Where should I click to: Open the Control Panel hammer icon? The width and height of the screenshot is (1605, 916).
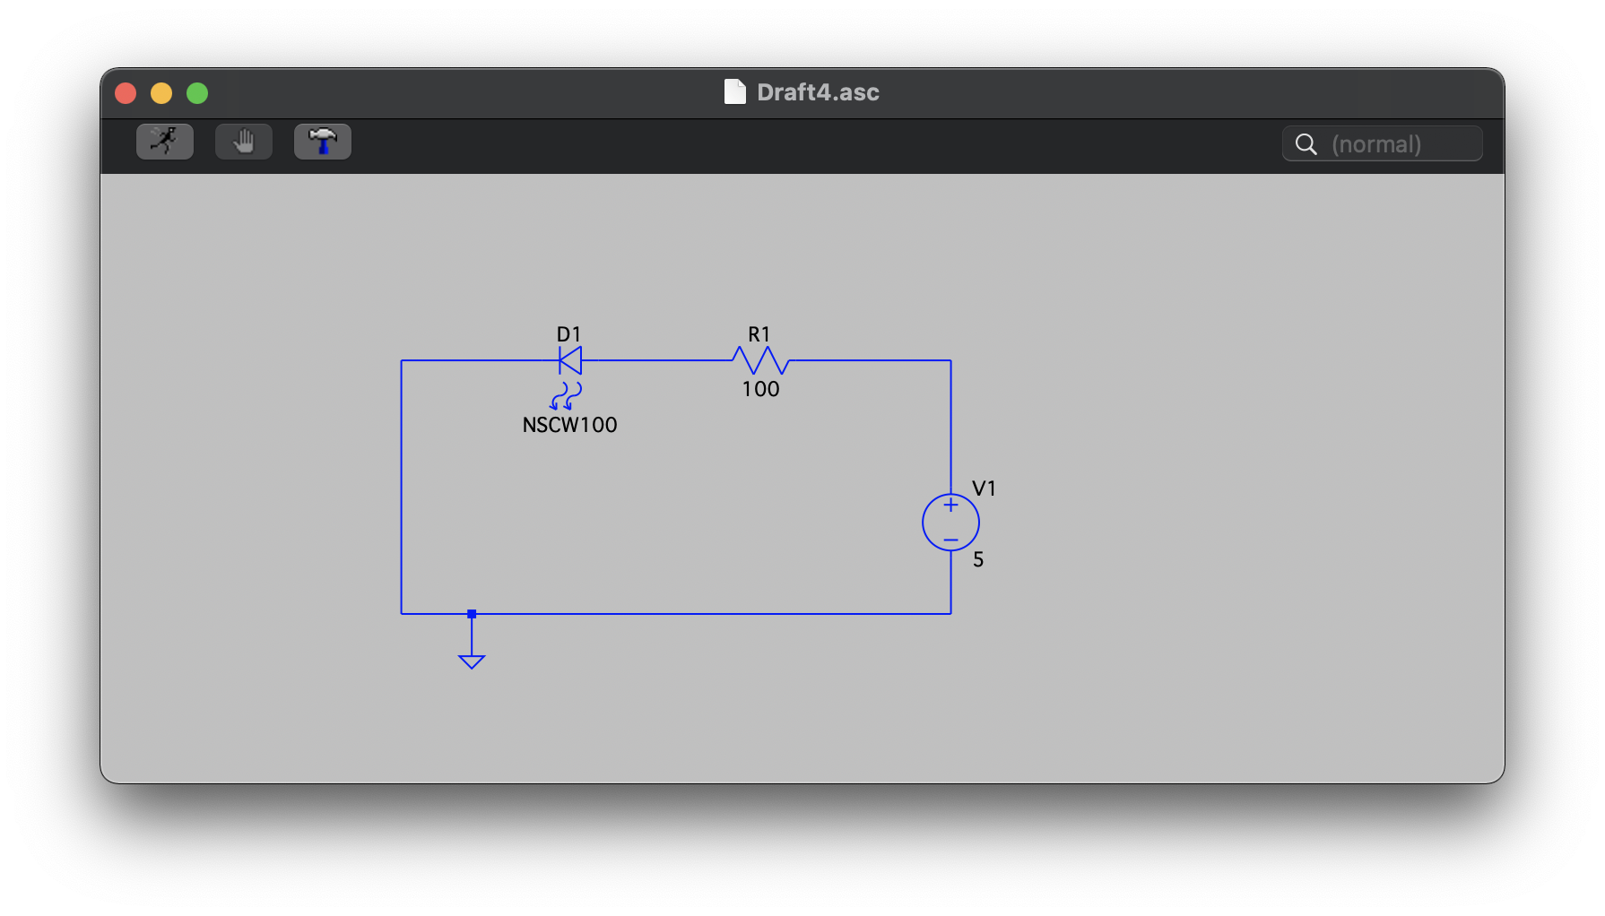tap(322, 142)
